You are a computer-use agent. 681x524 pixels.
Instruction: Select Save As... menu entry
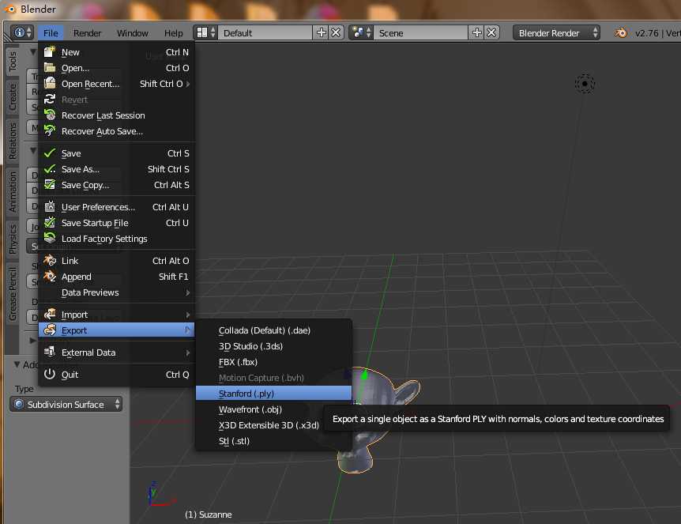click(116, 169)
